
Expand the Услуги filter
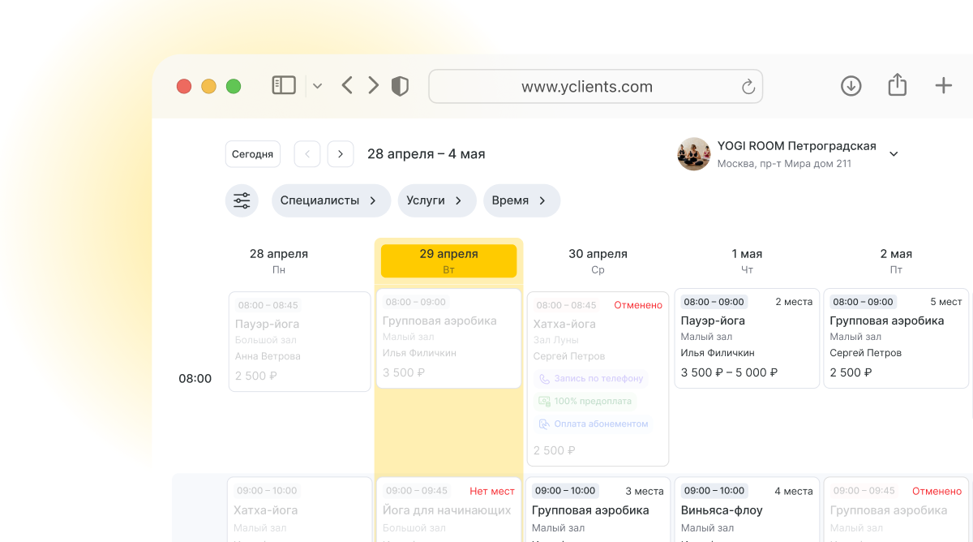[436, 200]
